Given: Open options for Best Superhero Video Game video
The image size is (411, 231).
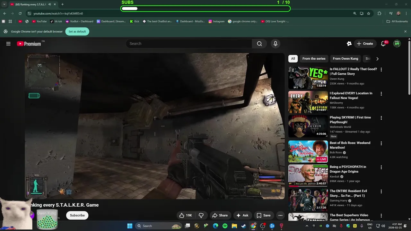Looking at the screenshot, I should (381, 216).
